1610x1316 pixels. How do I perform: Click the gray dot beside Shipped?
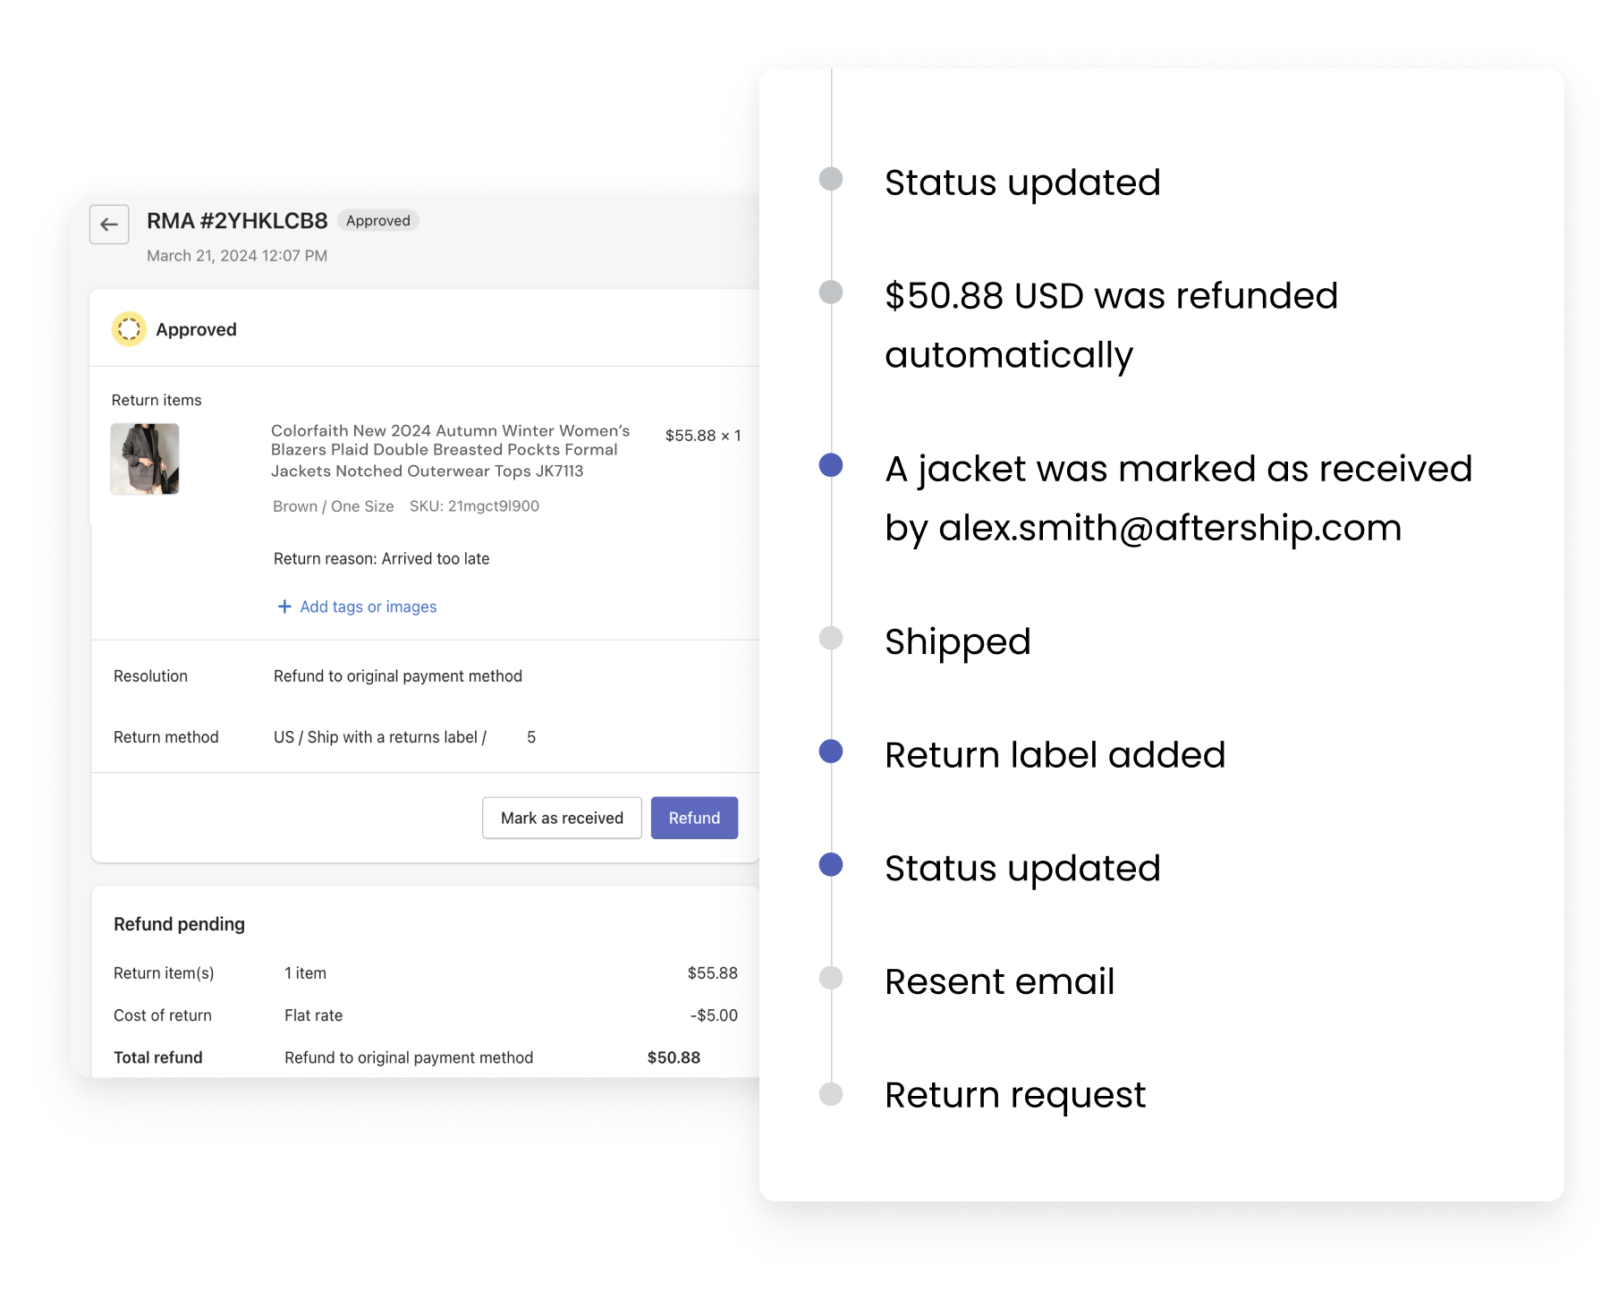click(833, 638)
